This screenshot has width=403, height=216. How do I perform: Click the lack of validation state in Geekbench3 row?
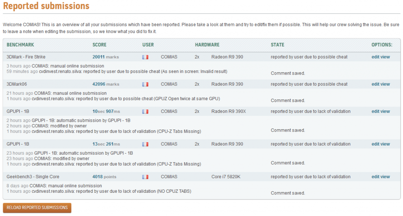pyautogui.click(x=311, y=177)
